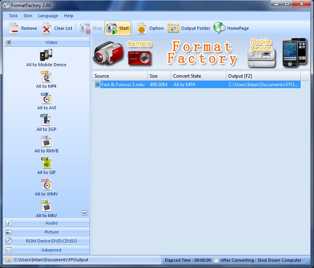314x268 pixels.
Task: Click the Advanced section icon
Action: point(9,250)
